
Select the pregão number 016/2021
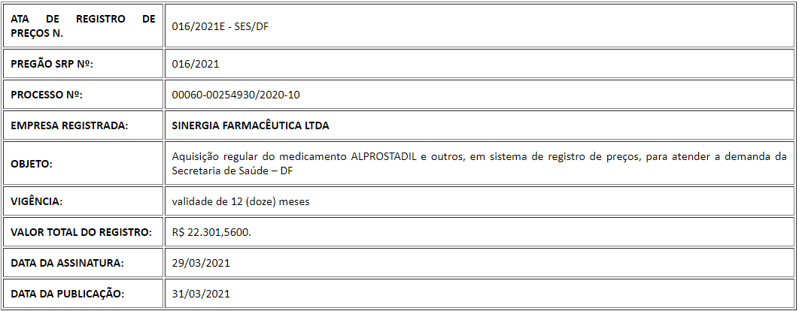coord(196,64)
